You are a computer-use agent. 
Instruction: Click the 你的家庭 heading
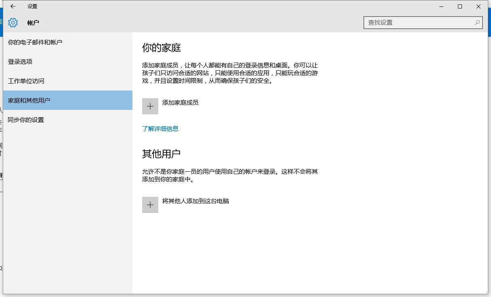click(x=162, y=48)
